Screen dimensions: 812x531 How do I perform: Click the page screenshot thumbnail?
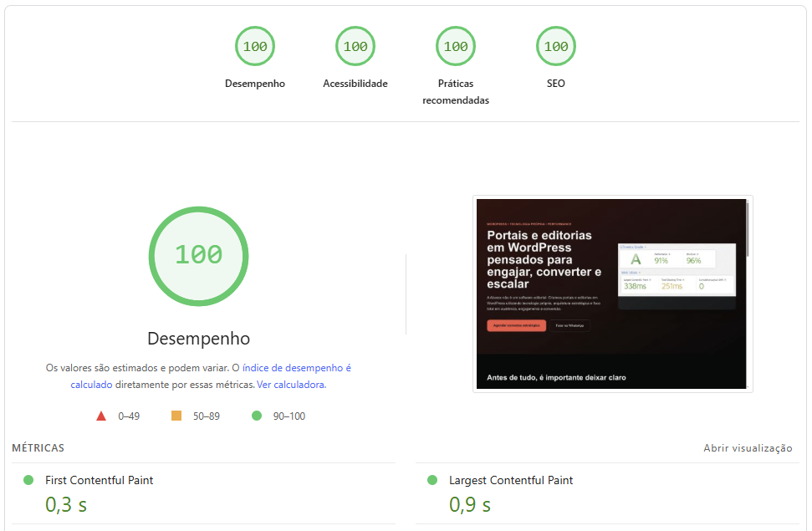click(x=610, y=294)
